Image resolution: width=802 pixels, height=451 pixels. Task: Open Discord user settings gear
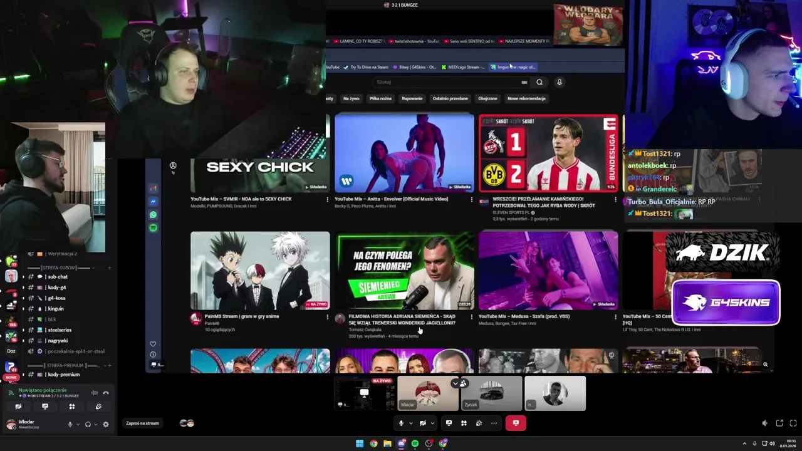pyautogui.click(x=105, y=424)
